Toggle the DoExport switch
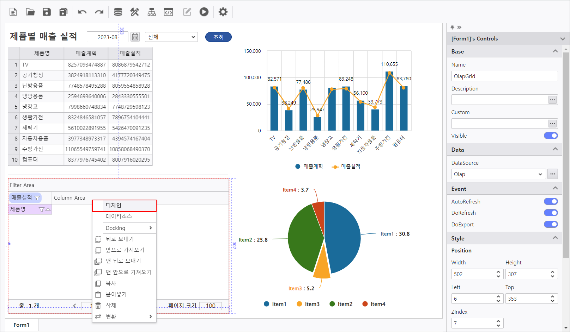 551,224
